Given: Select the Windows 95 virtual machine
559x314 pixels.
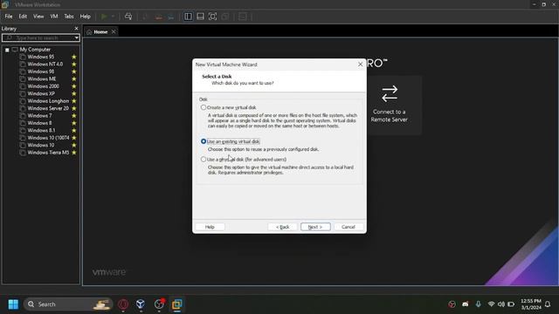Looking at the screenshot, I should 41,57.
